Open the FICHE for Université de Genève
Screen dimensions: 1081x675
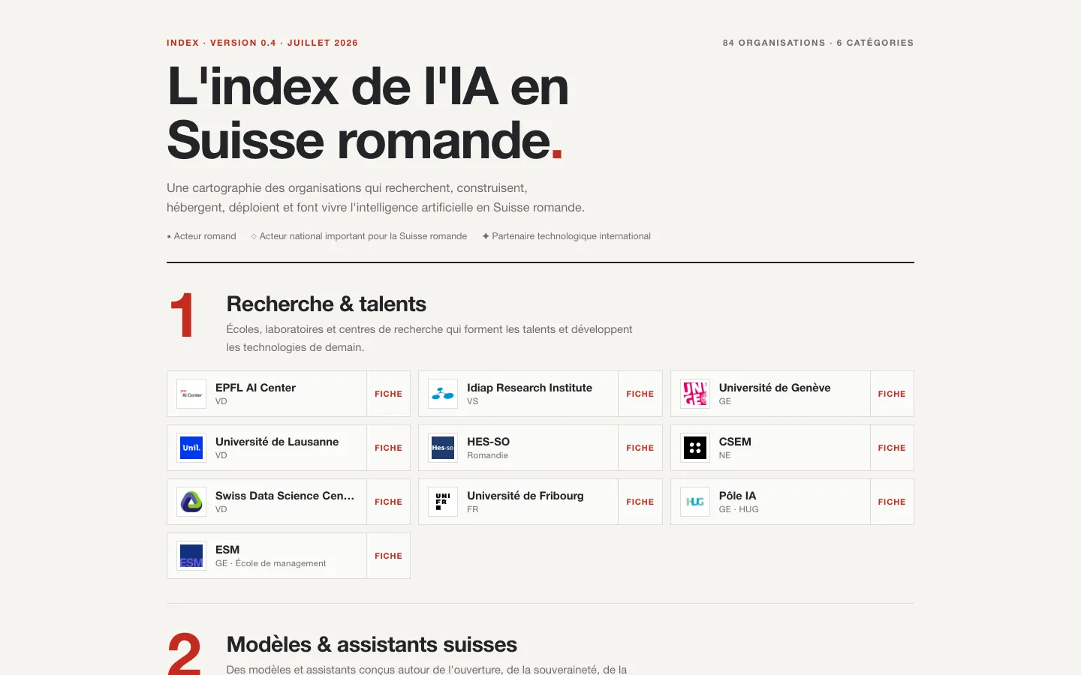pyautogui.click(x=892, y=394)
